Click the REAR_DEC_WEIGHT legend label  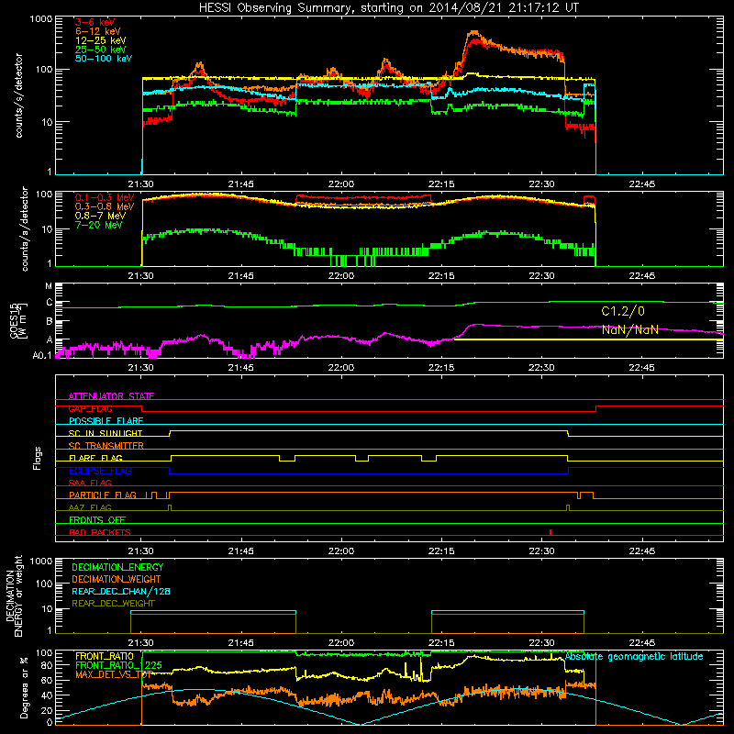pyautogui.click(x=113, y=604)
